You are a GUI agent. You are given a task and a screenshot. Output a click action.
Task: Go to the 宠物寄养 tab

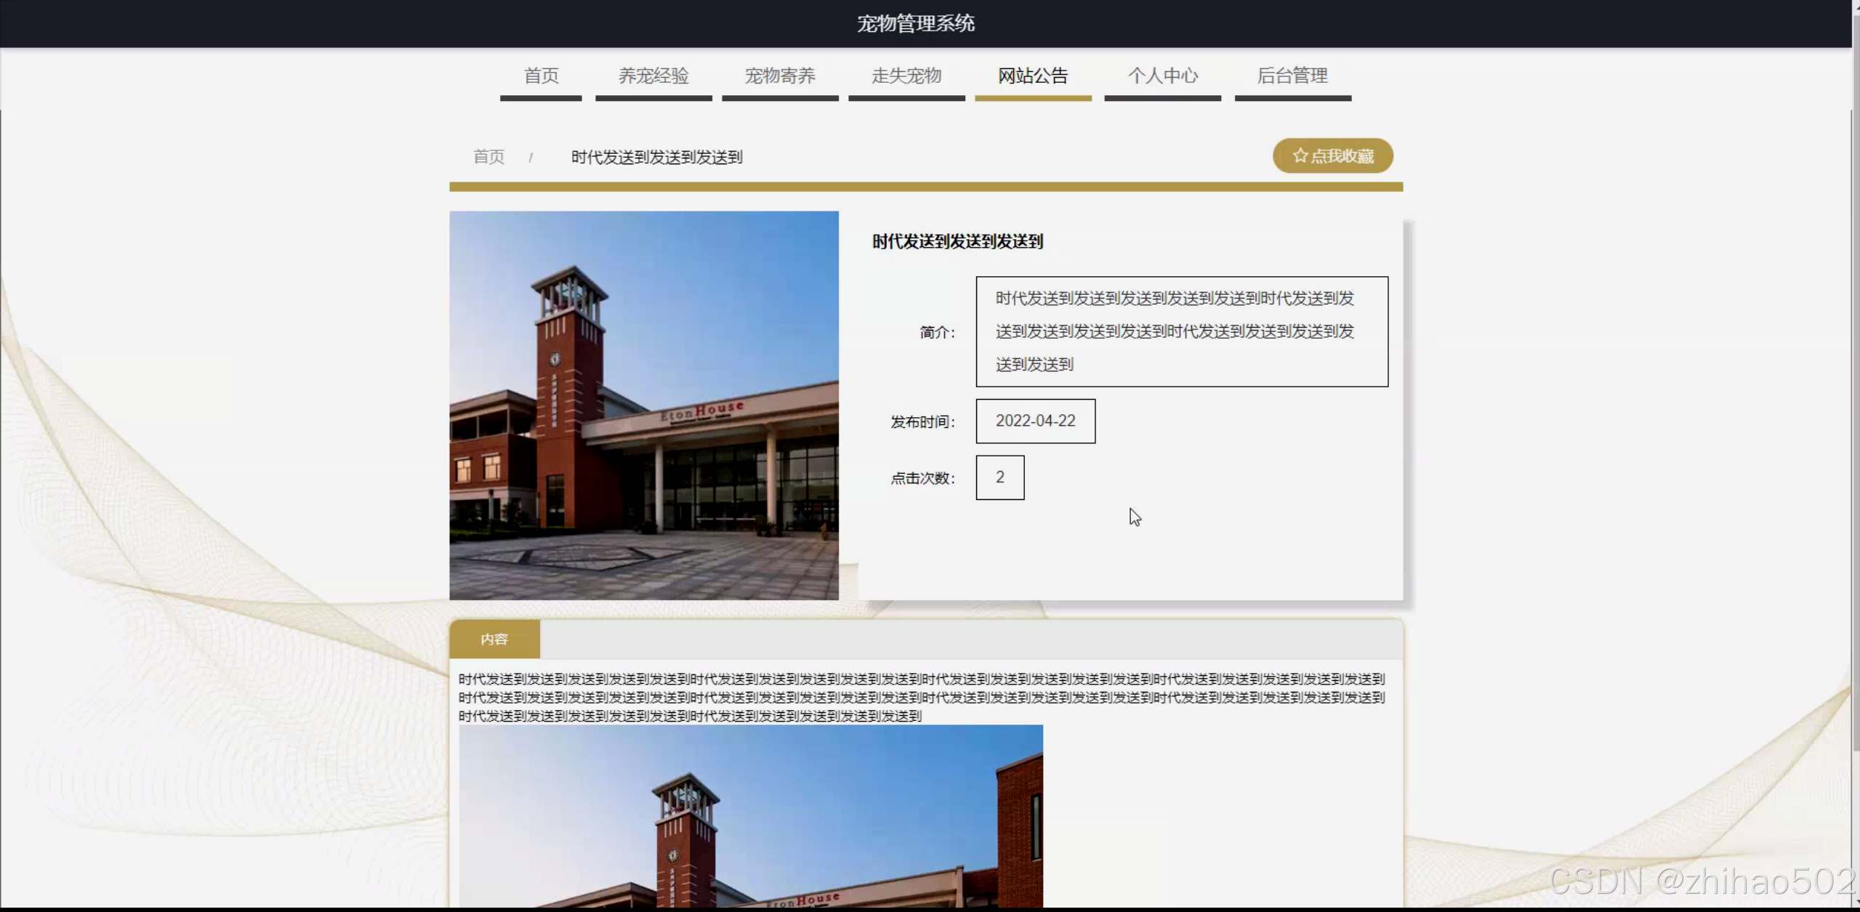[779, 76]
